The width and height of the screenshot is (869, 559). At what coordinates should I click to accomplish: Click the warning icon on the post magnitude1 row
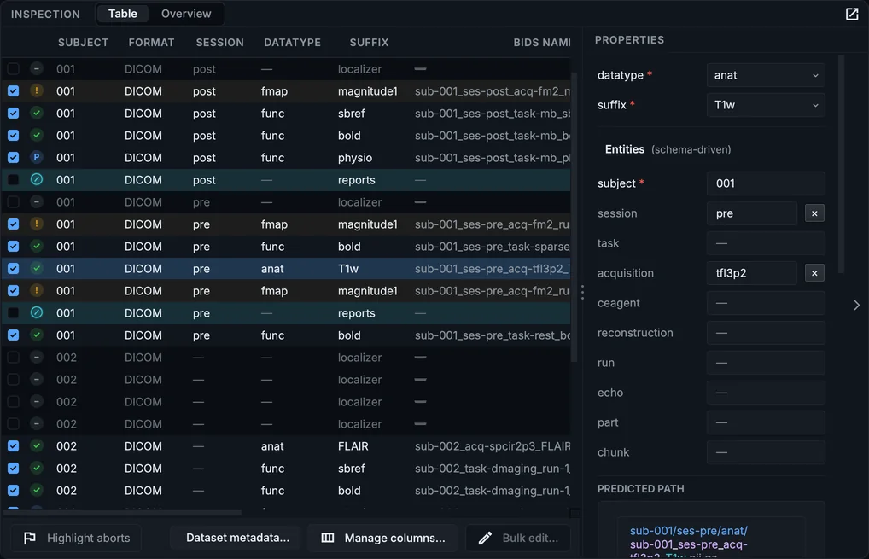click(37, 90)
